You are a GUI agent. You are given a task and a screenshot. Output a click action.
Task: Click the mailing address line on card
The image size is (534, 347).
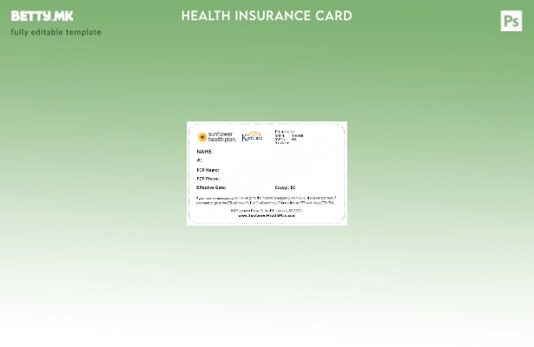click(266, 210)
